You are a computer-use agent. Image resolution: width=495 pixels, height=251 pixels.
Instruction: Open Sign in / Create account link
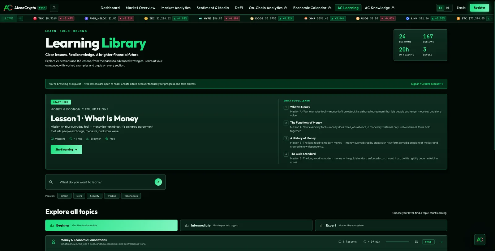pyautogui.click(x=427, y=84)
